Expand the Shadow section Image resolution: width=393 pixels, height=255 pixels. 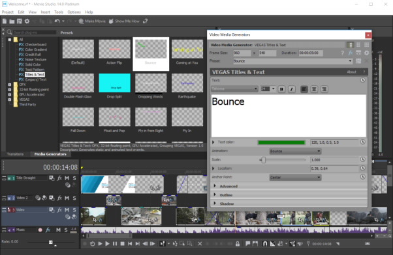215,204
